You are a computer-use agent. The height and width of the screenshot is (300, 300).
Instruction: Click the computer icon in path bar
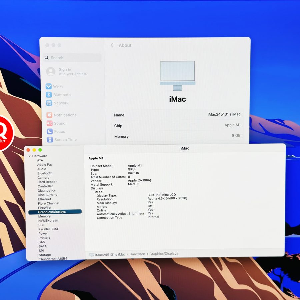(92, 255)
